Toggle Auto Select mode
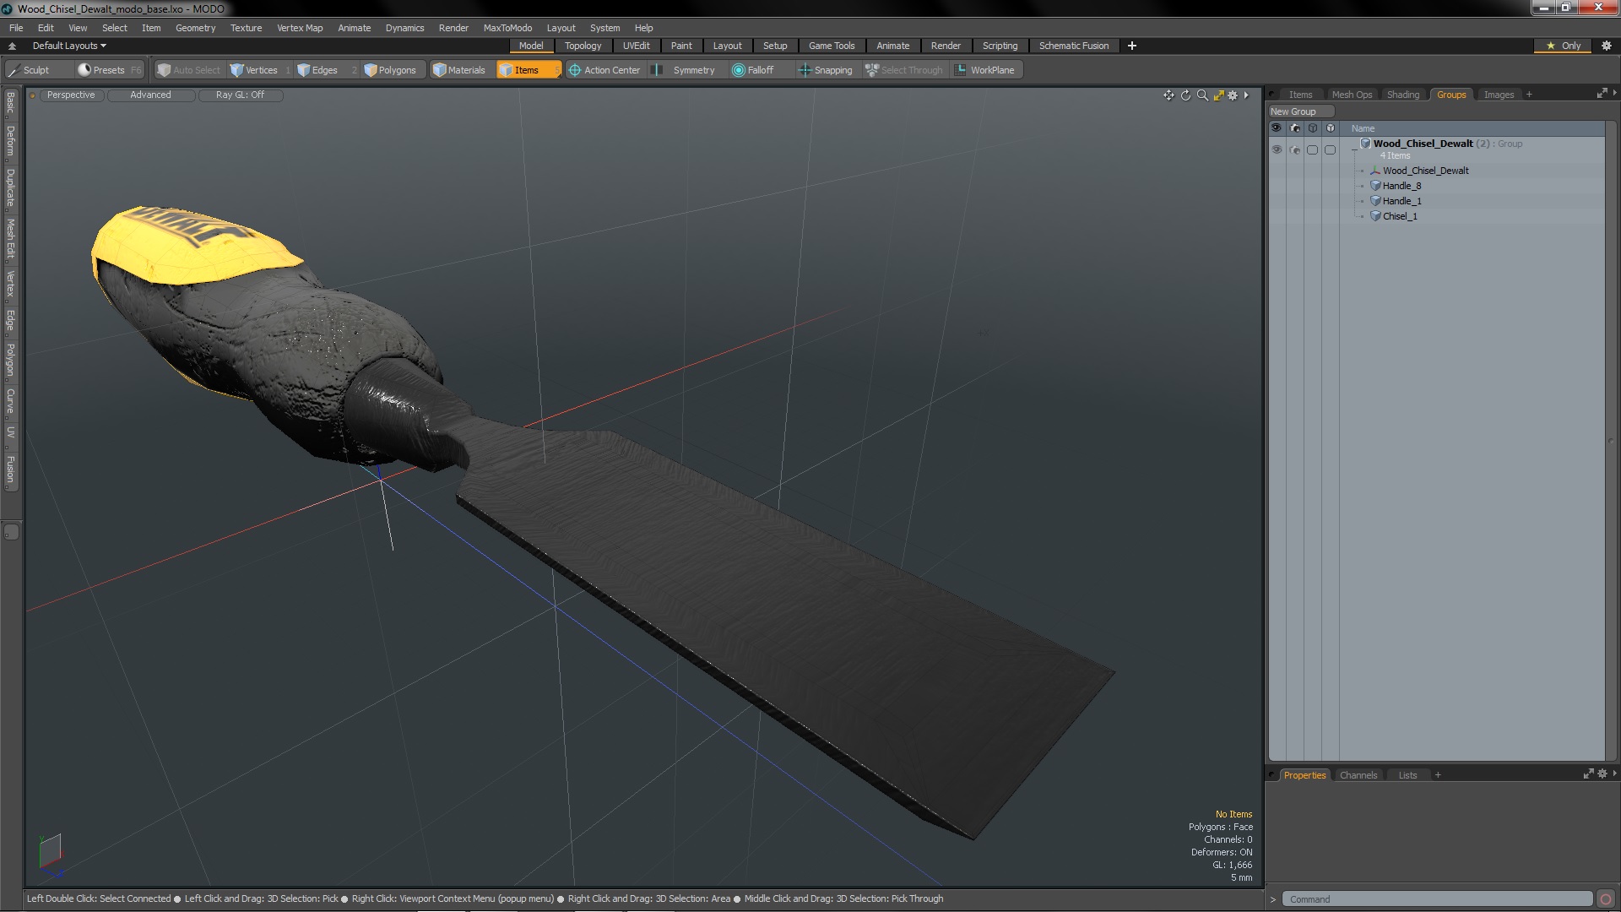 (x=188, y=70)
